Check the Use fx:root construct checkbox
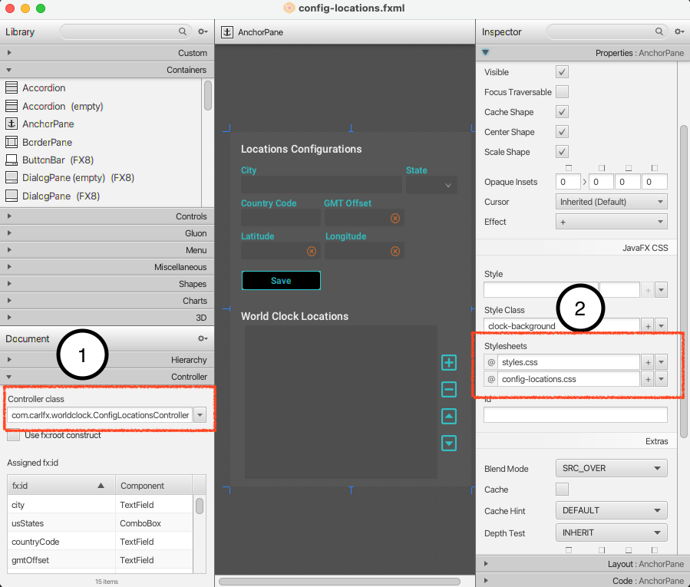 point(14,435)
